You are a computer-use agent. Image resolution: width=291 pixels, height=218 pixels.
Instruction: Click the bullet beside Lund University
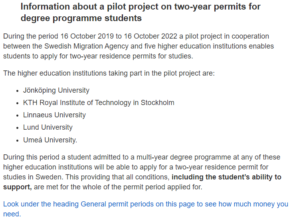pos(18,128)
